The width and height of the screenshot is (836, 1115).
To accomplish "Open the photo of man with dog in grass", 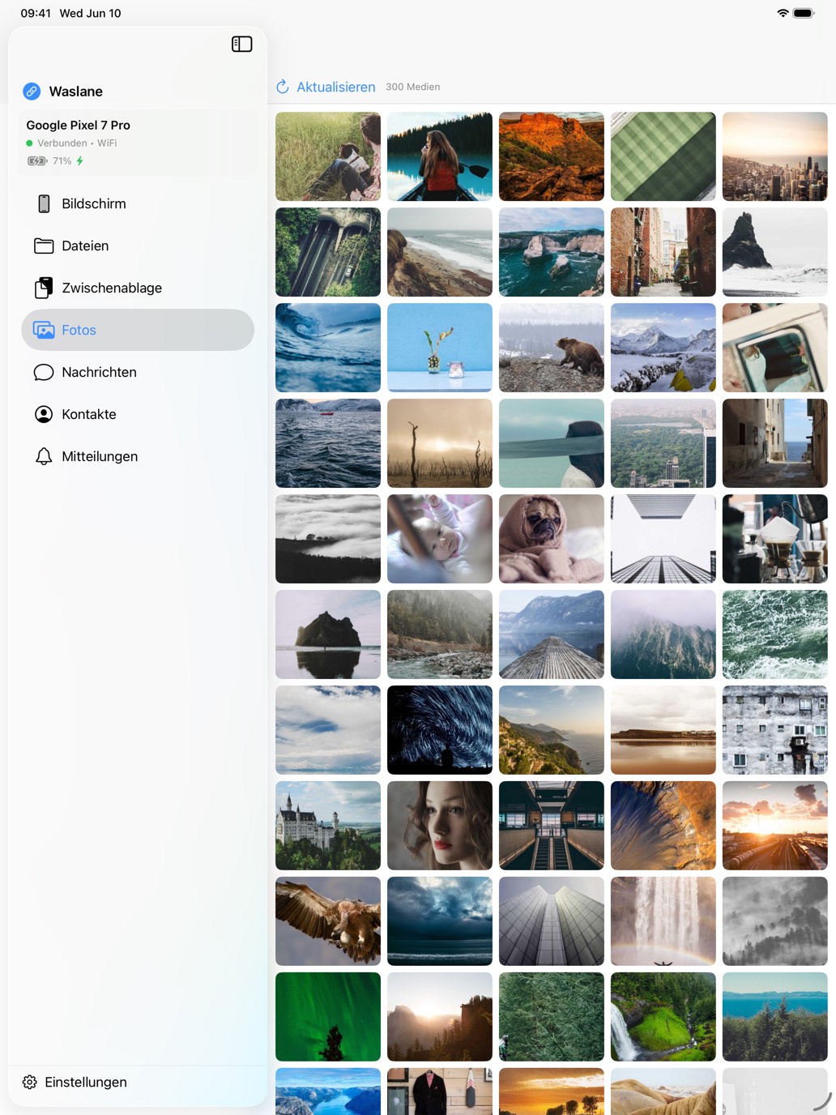I will coord(328,156).
